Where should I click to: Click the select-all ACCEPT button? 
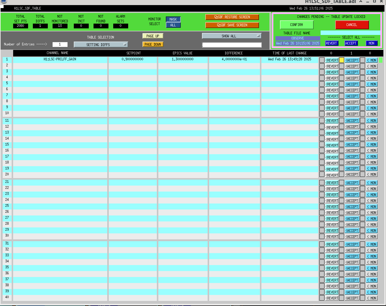tap(351, 43)
